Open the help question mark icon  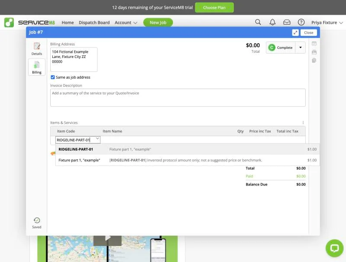pyautogui.click(x=301, y=22)
